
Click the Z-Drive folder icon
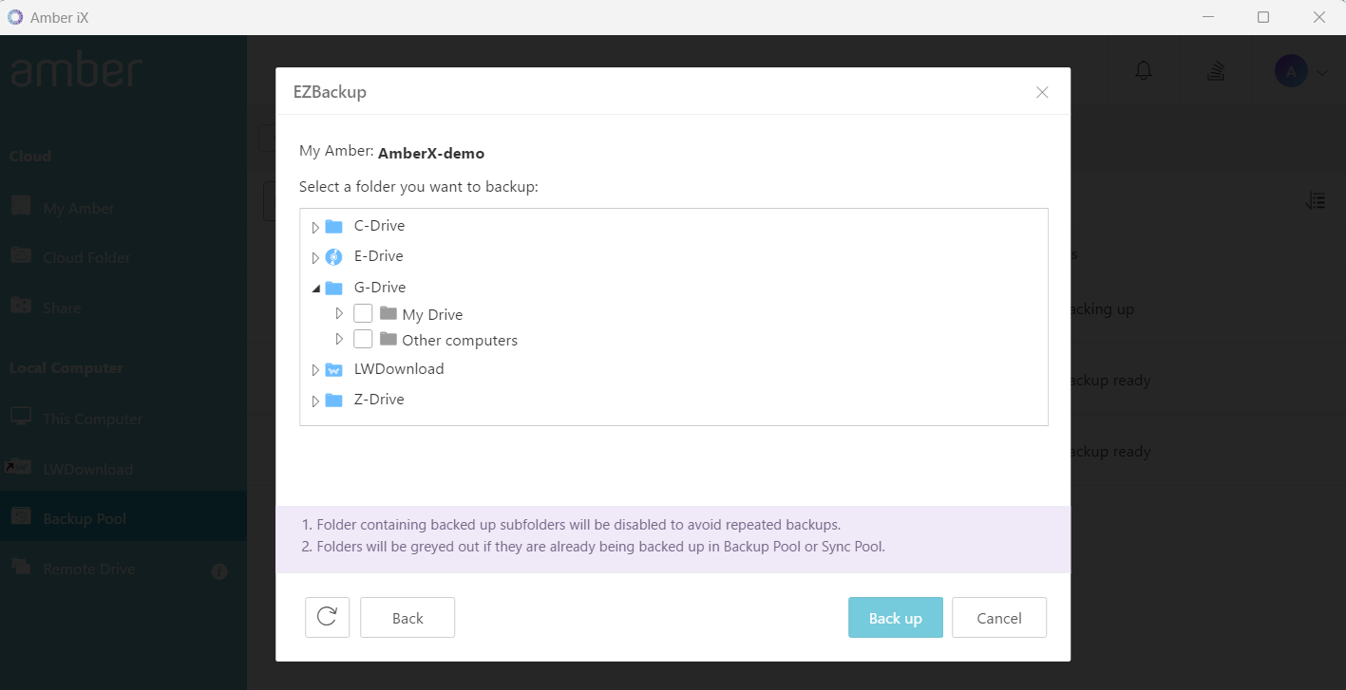[333, 401]
